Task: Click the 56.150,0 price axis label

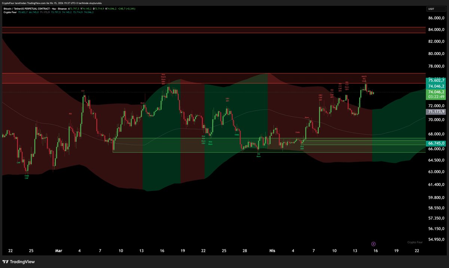Action: click(436, 229)
